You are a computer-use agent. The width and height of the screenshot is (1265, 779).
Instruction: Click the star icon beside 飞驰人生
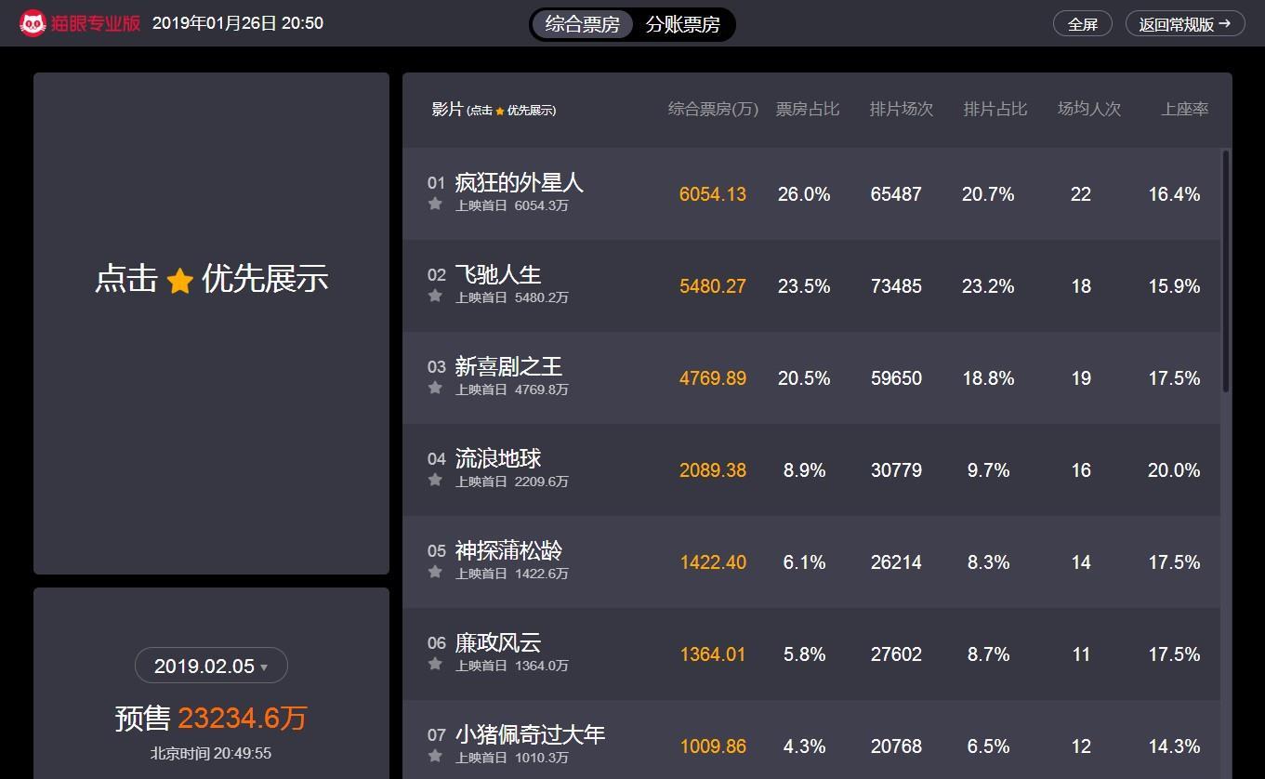pyautogui.click(x=433, y=296)
